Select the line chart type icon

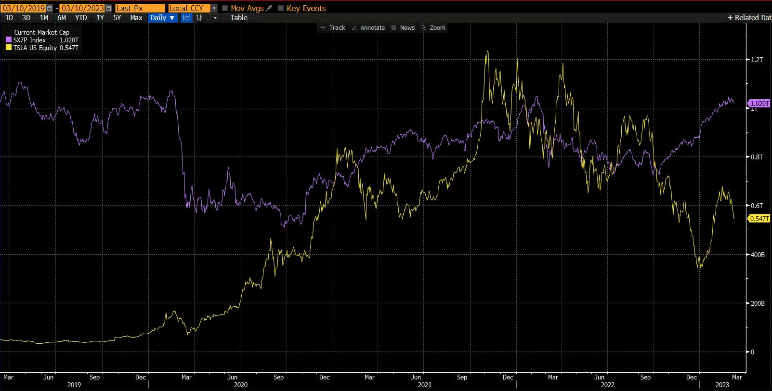point(186,18)
